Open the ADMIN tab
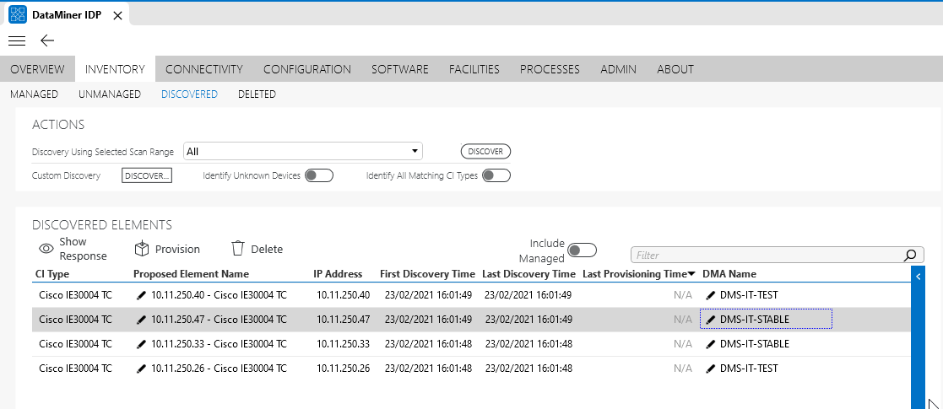Viewport: 943px width, 409px height. pos(618,69)
